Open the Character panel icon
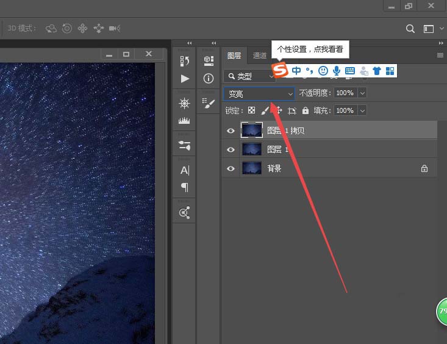 [185, 171]
